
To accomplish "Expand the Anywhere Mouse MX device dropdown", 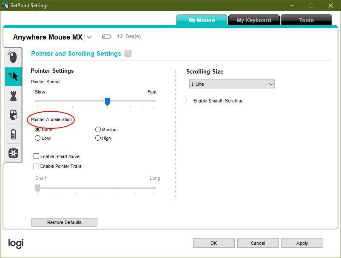I will [x=89, y=37].
